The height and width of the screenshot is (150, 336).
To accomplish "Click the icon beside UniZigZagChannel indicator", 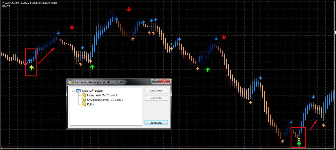I will click(84, 100).
